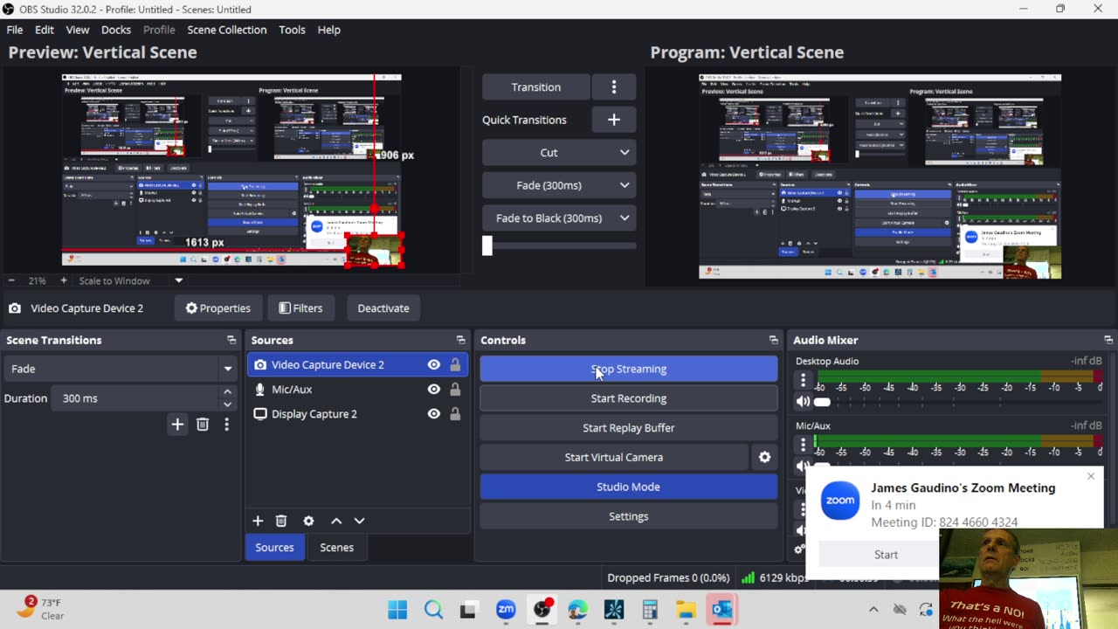Click Start Replay Buffer
The height and width of the screenshot is (629, 1118).
click(x=629, y=428)
